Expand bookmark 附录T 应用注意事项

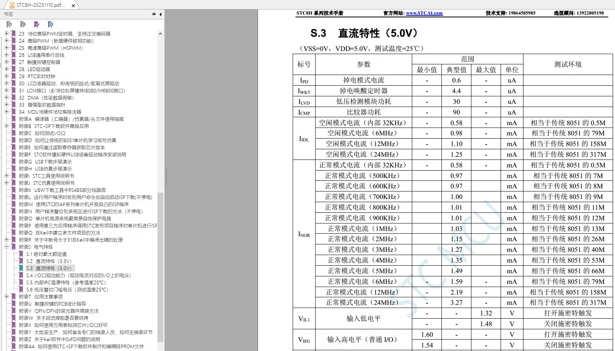coord(6,297)
